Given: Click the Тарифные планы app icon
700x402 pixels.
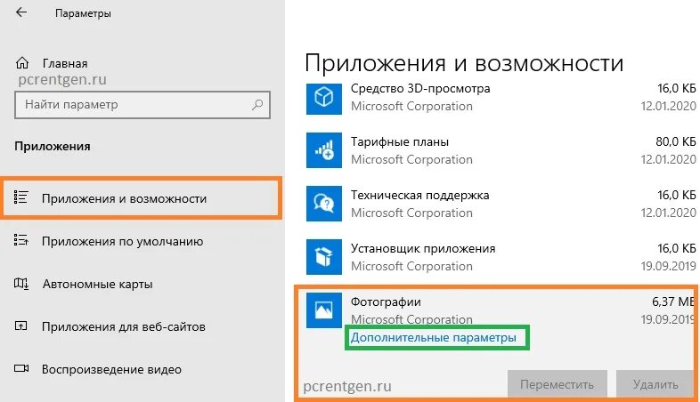Looking at the screenshot, I should coord(323,150).
